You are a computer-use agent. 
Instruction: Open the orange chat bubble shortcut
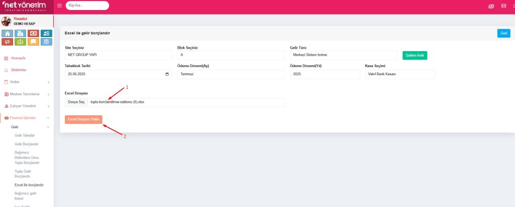pos(33,42)
